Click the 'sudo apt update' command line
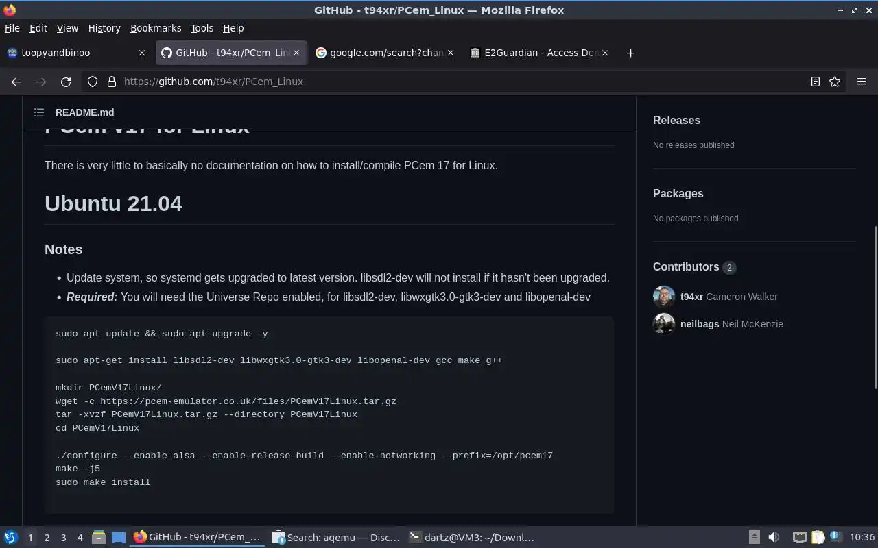 click(161, 334)
